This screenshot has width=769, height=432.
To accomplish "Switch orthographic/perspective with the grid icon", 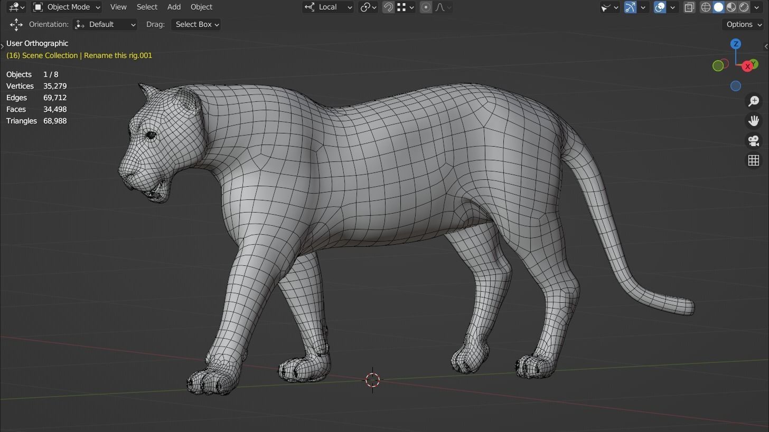I will point(754,160).
